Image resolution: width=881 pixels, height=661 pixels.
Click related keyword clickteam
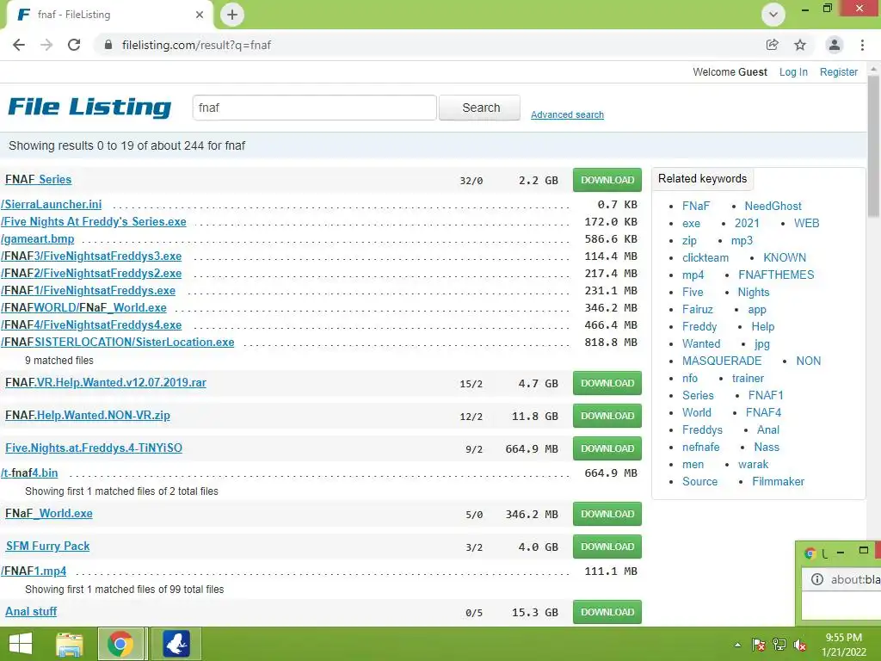(705, 258)
